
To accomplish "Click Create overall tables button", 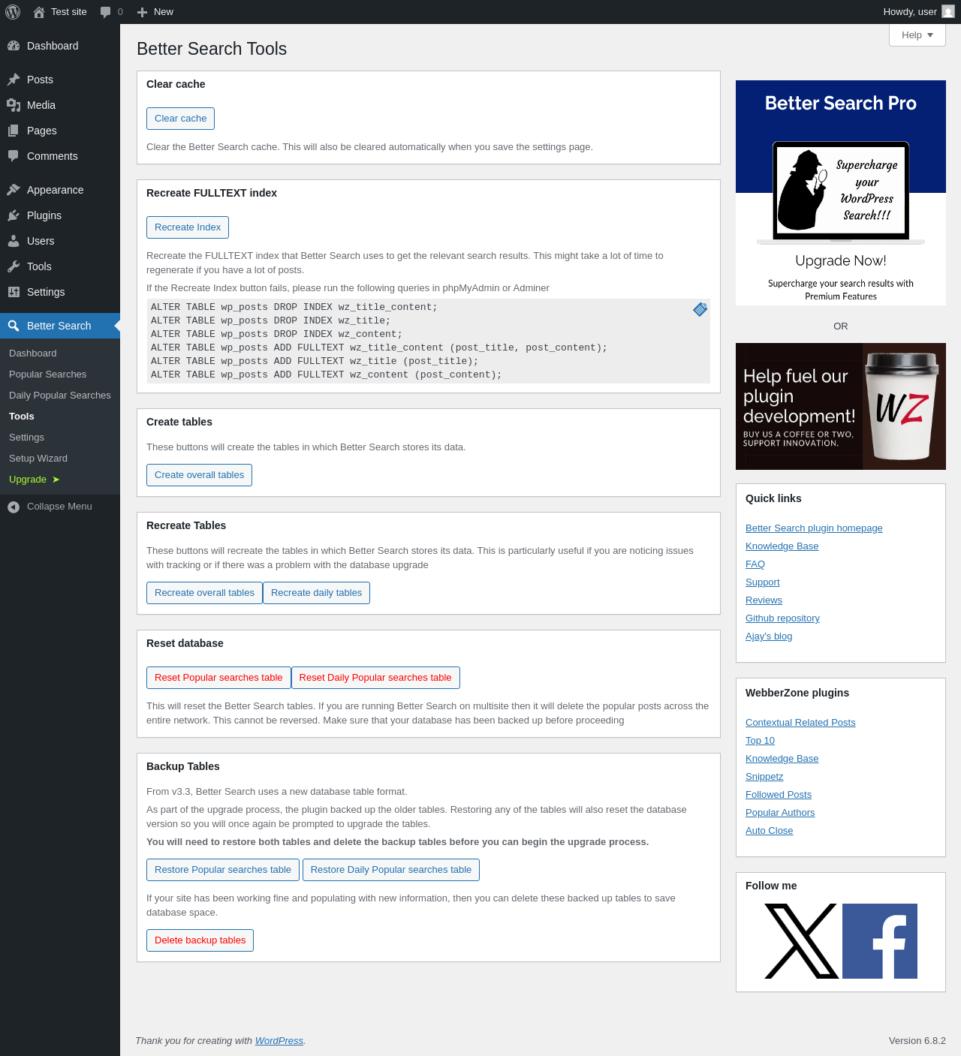I will point(199,475).
